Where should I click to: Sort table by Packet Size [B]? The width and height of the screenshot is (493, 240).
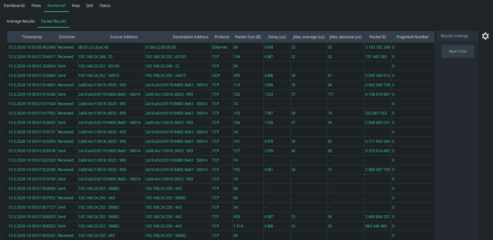(x=248, y=37)
